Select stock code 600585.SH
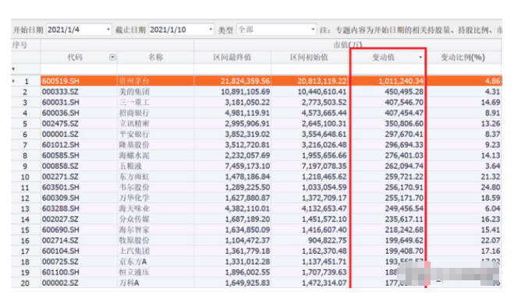The width and height of the screenshot is (514, 306). [x=61, y=156]
